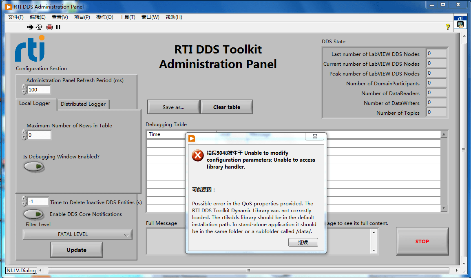Click the Maximum Number of Rows stepper
The image size is (471, 278).
[x=24, y=135]
